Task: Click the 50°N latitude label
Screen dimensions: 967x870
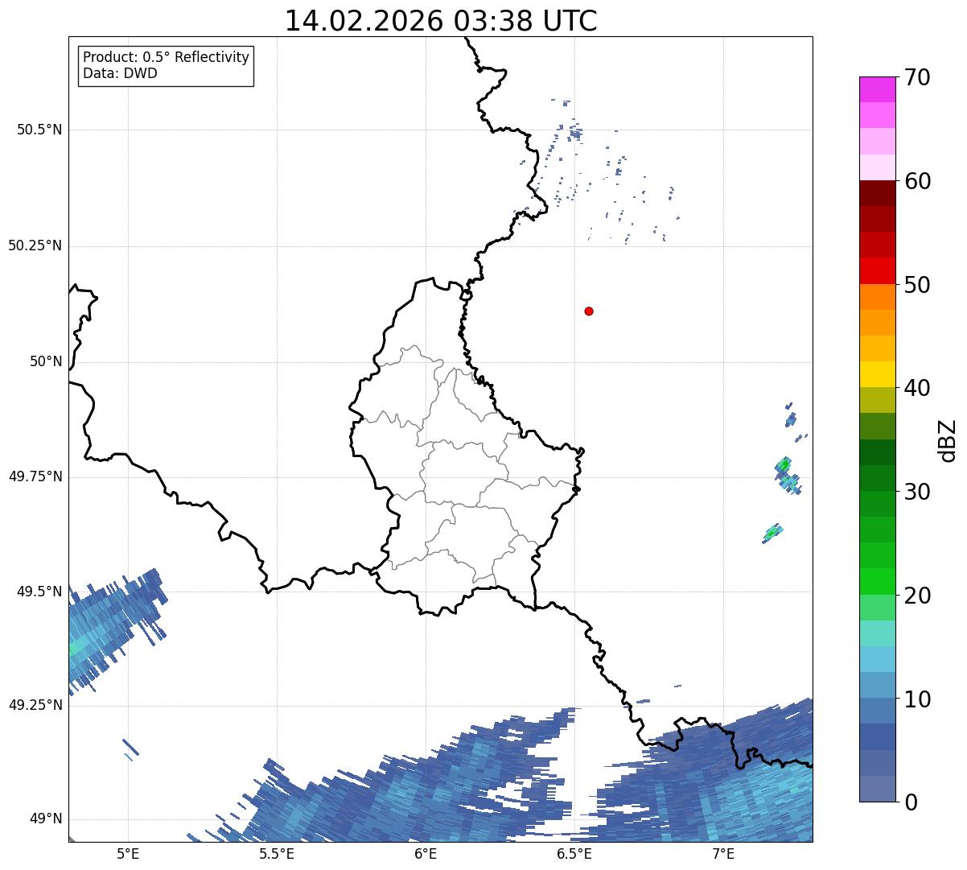Action: [45, 361]
